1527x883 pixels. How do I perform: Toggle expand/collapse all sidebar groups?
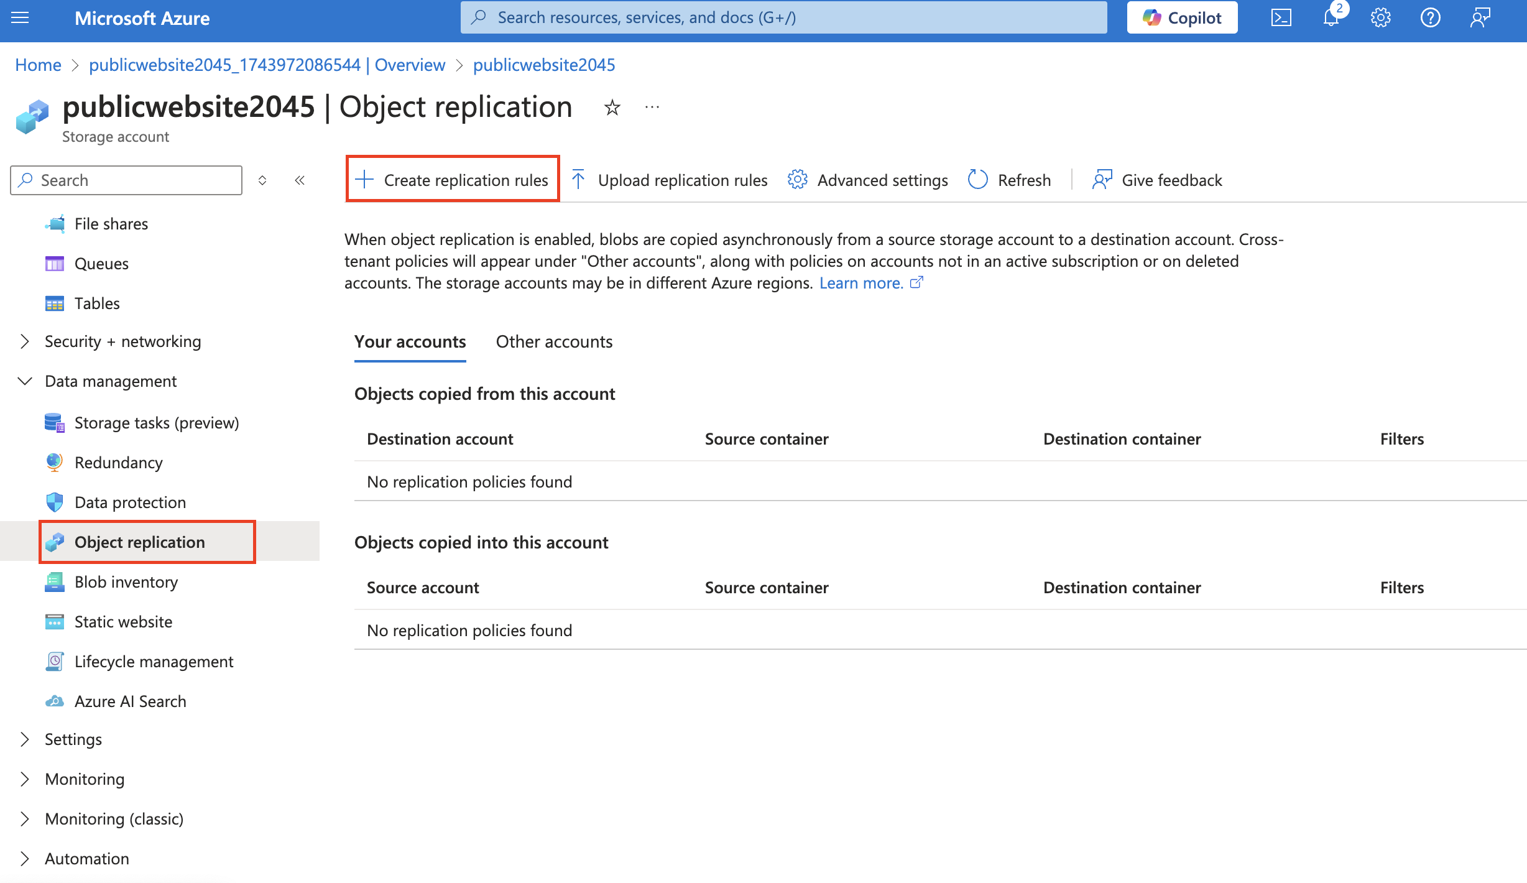point(262,180)
